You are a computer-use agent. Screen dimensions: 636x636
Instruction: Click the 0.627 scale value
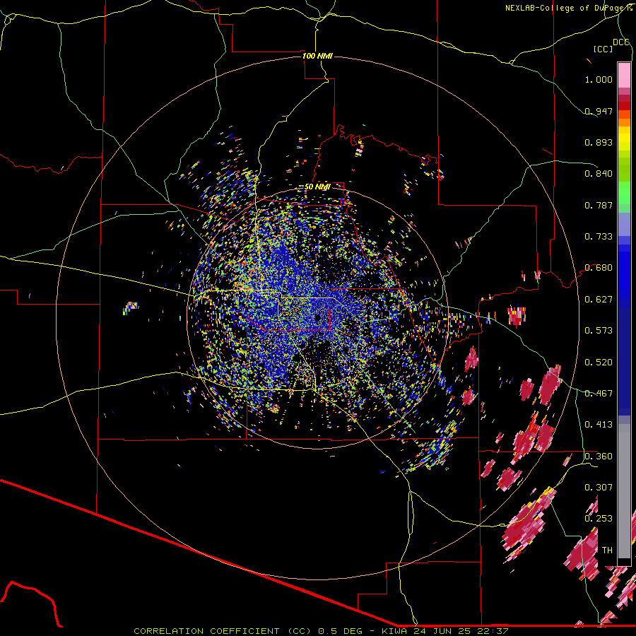click(x=599, y=300)
